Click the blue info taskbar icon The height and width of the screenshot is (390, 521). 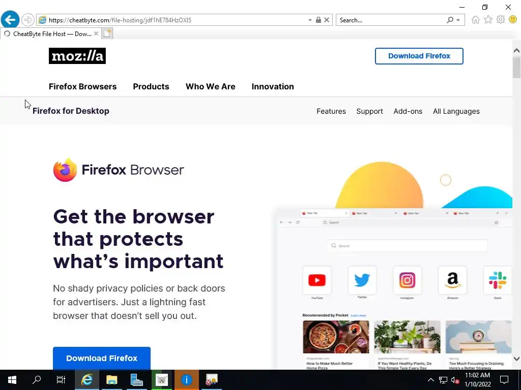coord(186,380)
